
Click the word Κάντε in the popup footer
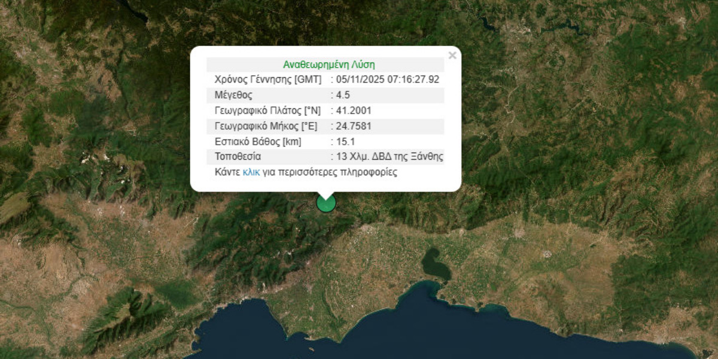pyautogui.click(x=227, y=172)
